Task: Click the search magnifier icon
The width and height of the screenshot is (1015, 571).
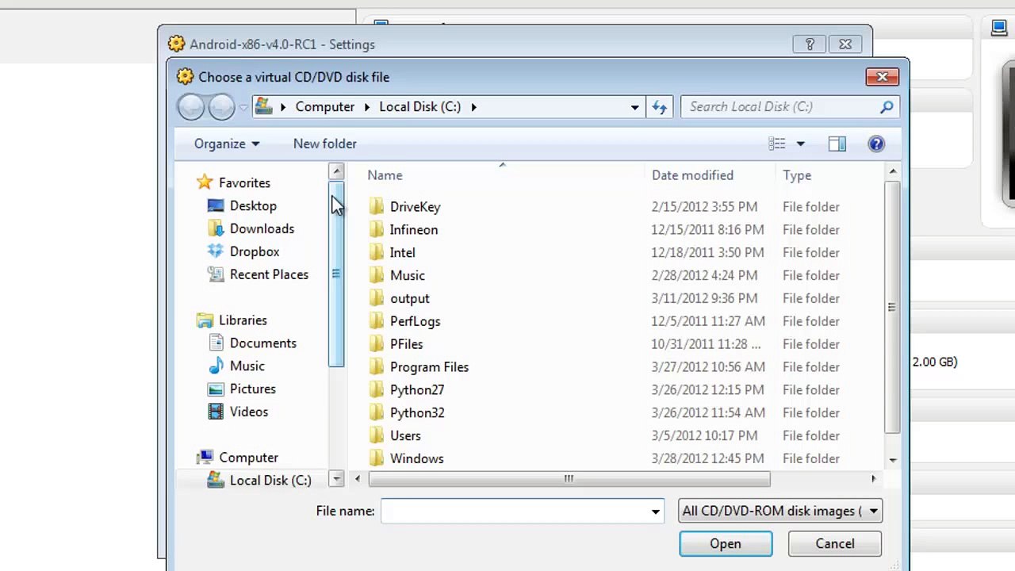Action: [x=887, y=106]
